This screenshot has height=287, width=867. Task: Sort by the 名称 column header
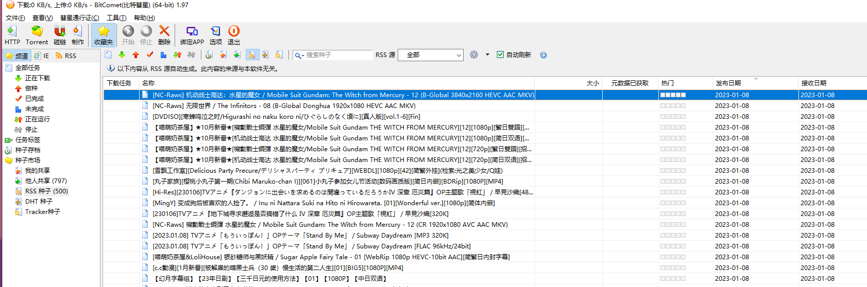click(x=337, y=83)
